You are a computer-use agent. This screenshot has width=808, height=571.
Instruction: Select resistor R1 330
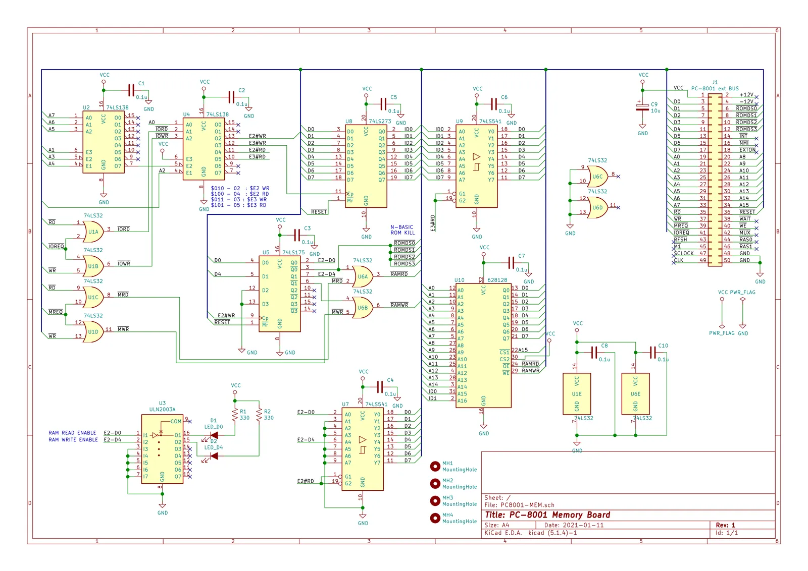tap(235, 415)
